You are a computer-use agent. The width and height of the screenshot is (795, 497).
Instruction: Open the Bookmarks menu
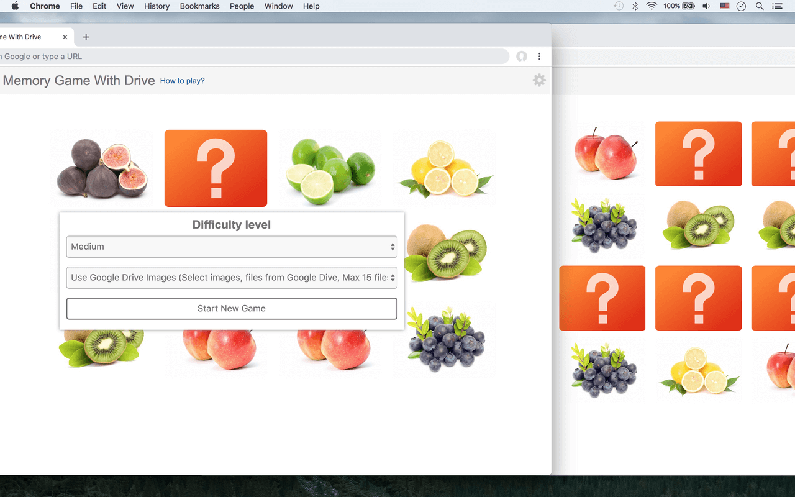pos(199,6)
